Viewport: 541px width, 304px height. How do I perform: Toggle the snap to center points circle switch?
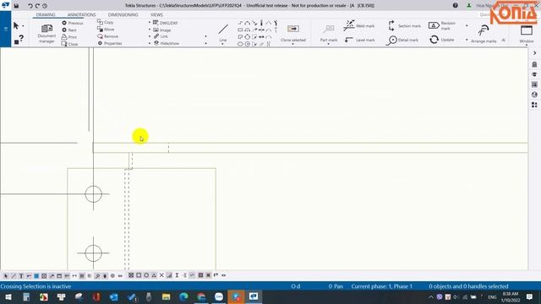(x=146, y=275)
